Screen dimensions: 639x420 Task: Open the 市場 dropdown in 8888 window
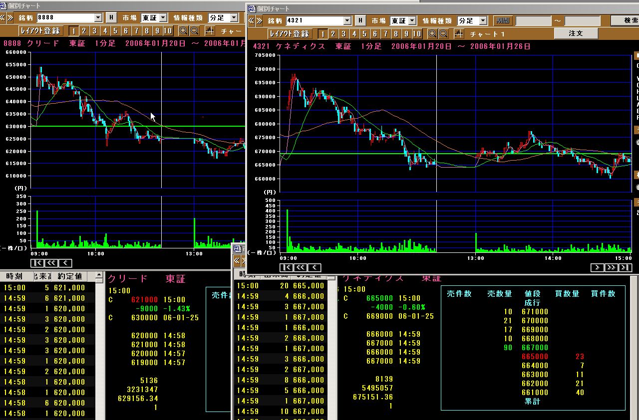[x=163, y=17]
